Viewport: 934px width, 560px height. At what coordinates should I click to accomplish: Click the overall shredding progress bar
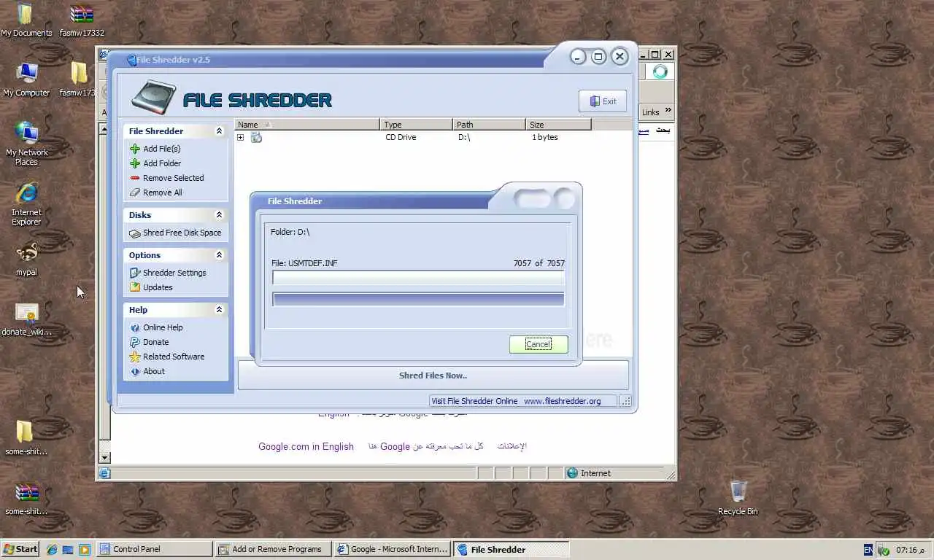[x=418, y=299]
